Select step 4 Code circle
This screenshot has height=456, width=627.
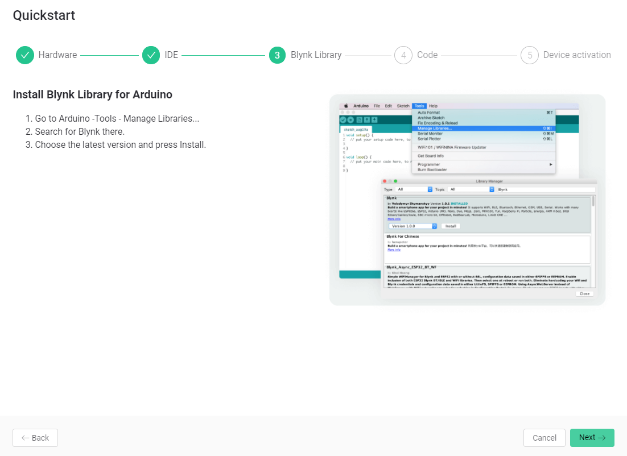pyautogui.click(x=403, y=55)
